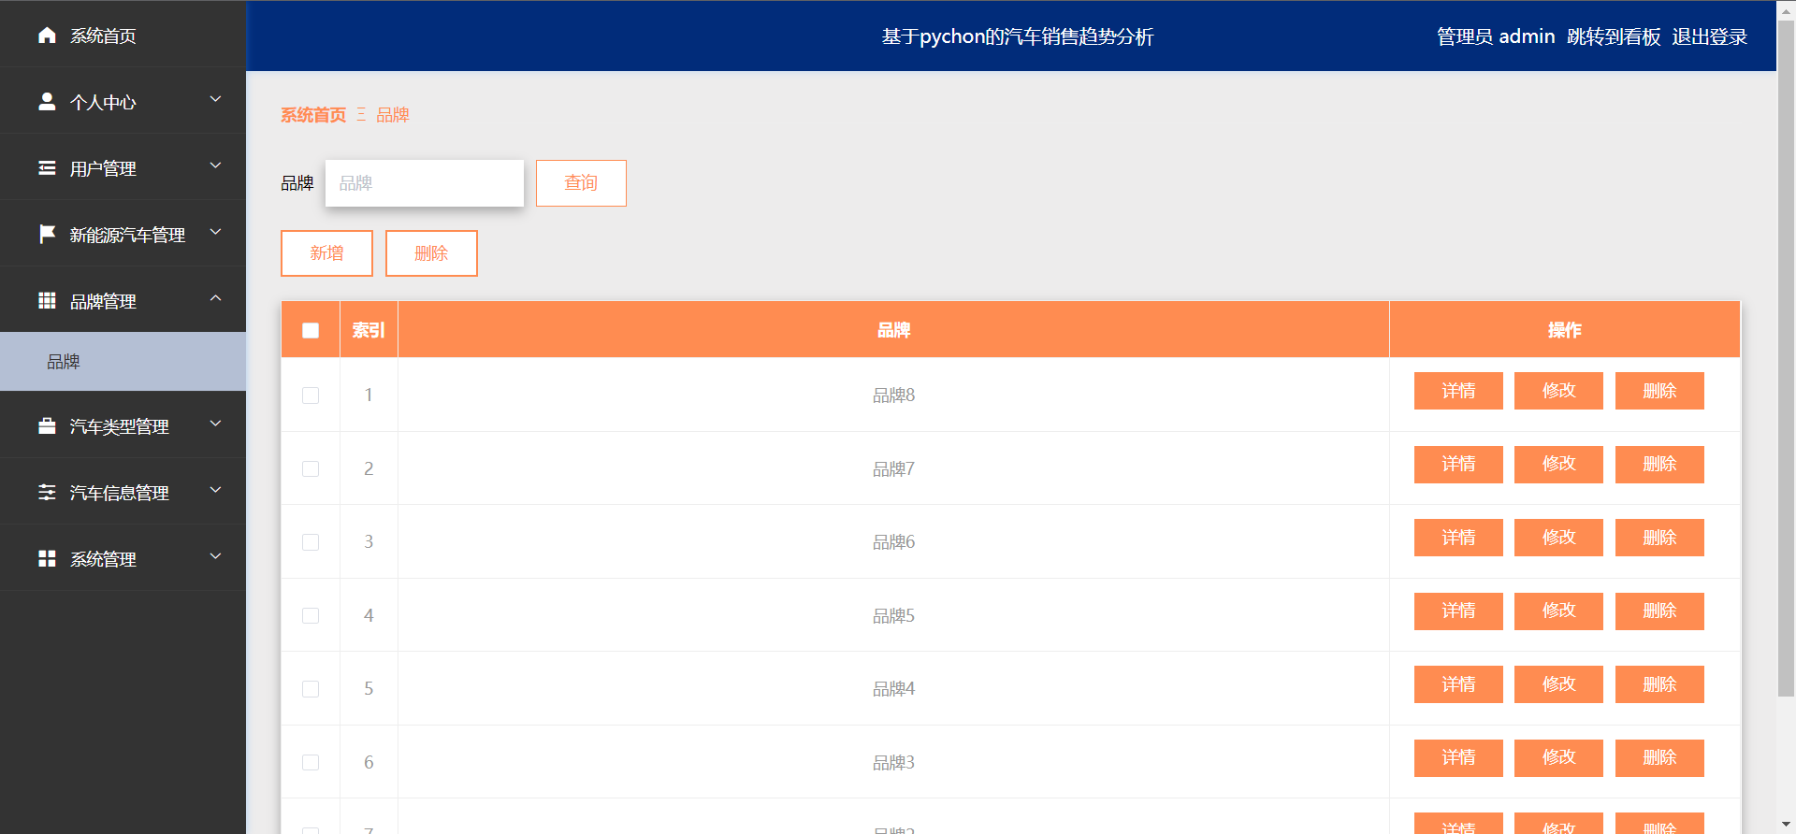Check the box for row 品牌4
This screenshot has width=1796, height=834.
311,689
